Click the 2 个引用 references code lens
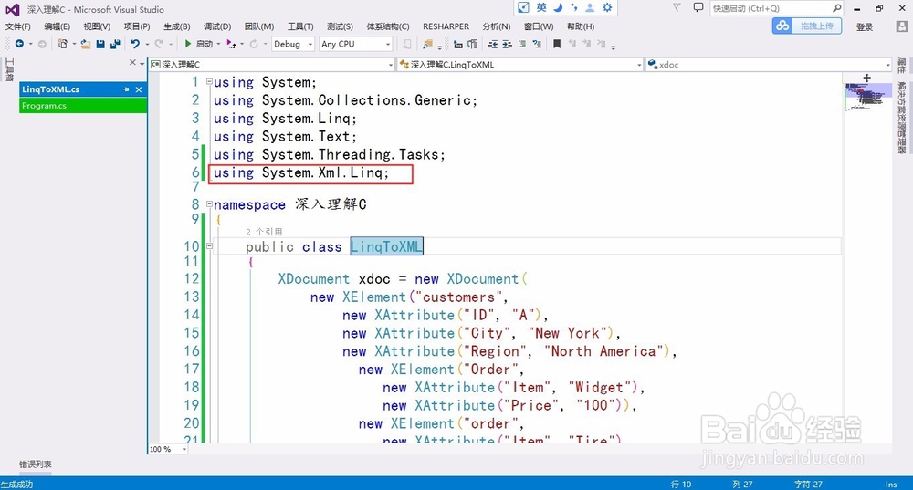 264,232
